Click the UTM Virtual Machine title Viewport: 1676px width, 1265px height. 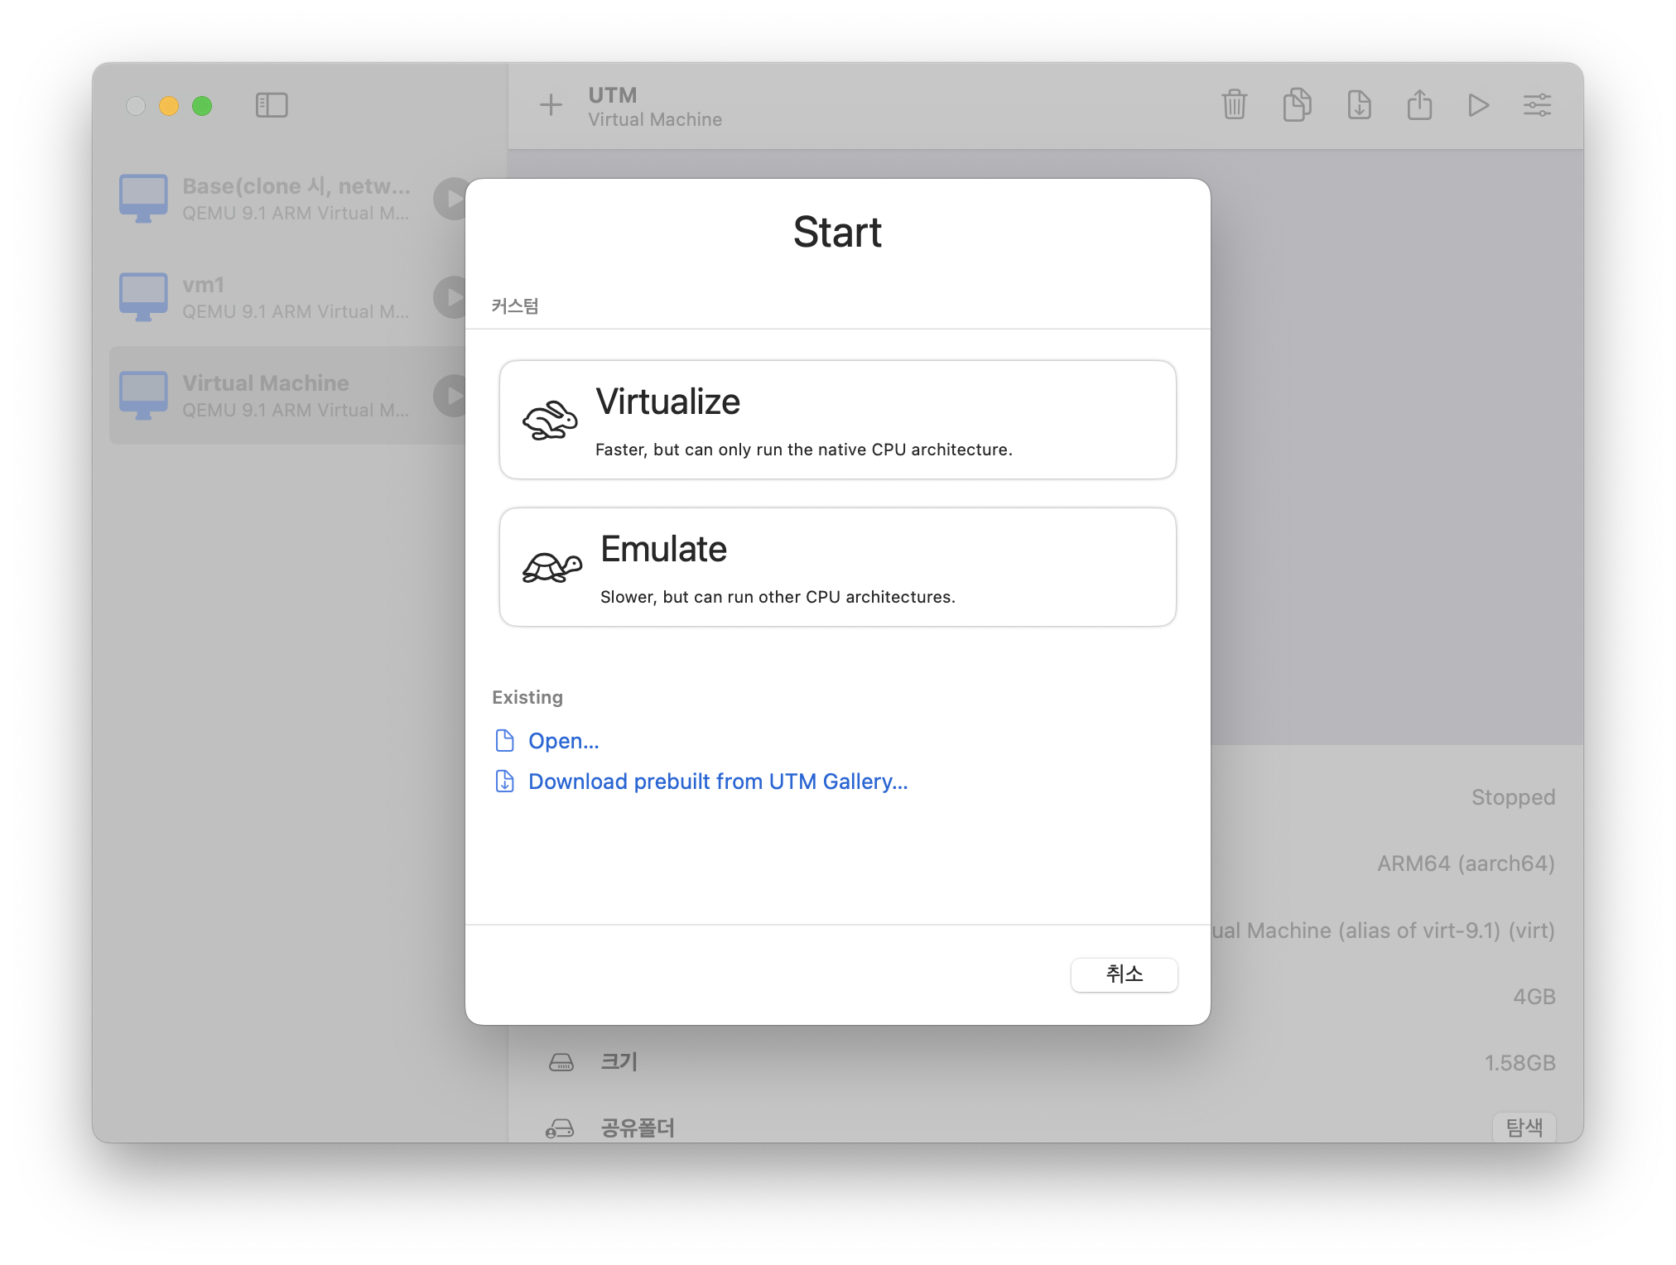point(655,107)
